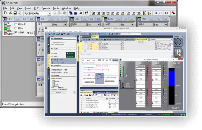Insert counter sub-window using the C icon
The width and height of the screenshot is (202, 130).
coord(113,13)
